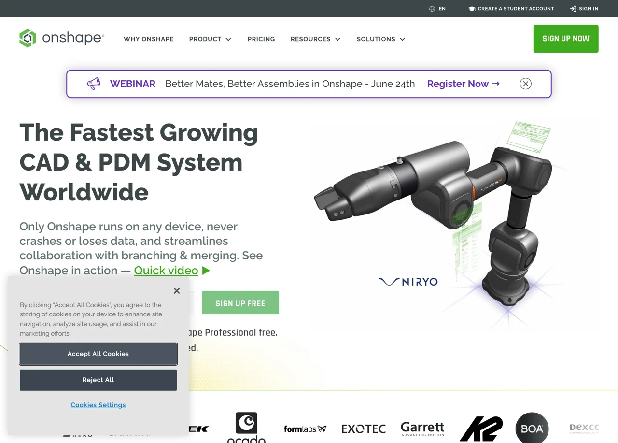Click the K2 logo
This screenshot has width=618, height=443.
point(481,429)
